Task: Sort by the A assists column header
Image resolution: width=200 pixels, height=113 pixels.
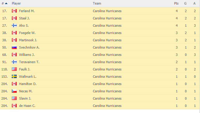Action: coord(194,3)
